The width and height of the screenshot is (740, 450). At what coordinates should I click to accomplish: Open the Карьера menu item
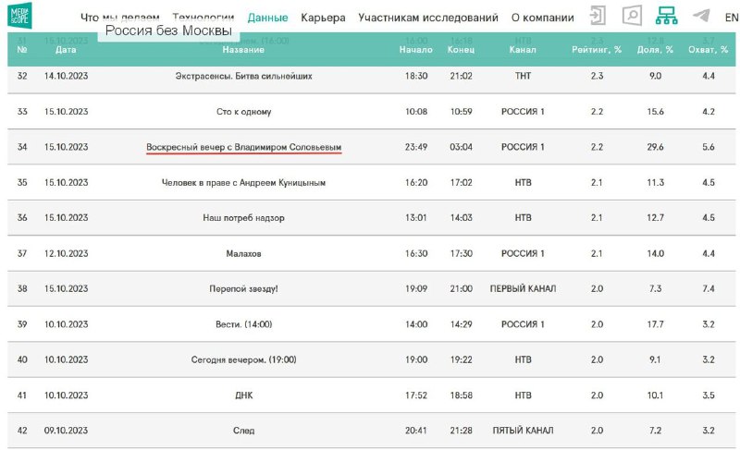point(323,18)
